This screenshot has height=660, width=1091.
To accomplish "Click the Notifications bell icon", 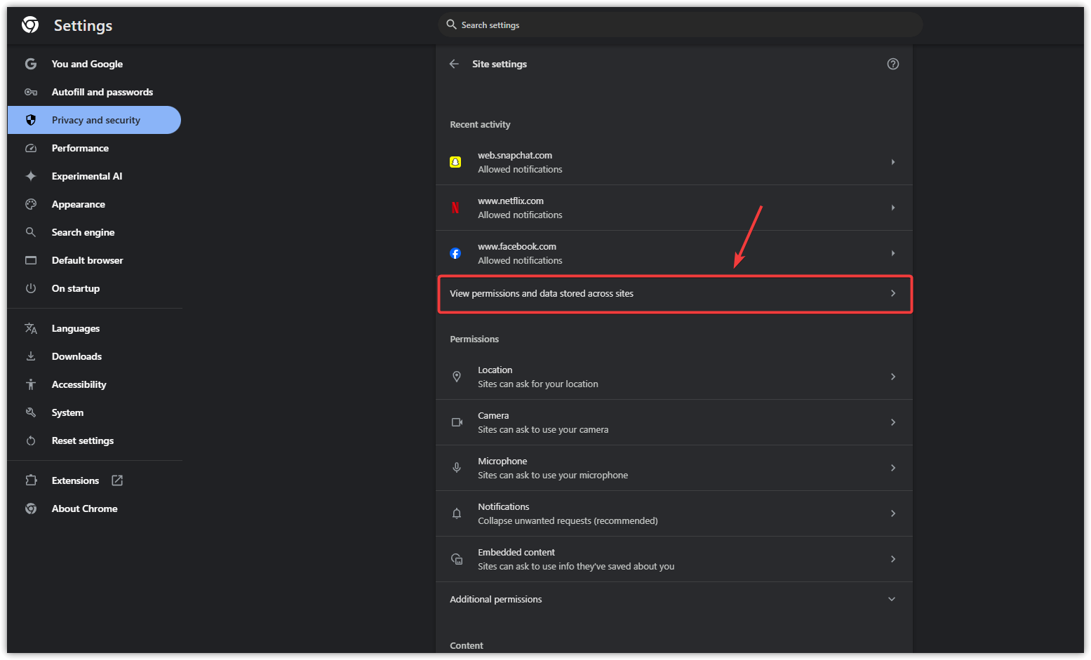I will click(457, 513).
